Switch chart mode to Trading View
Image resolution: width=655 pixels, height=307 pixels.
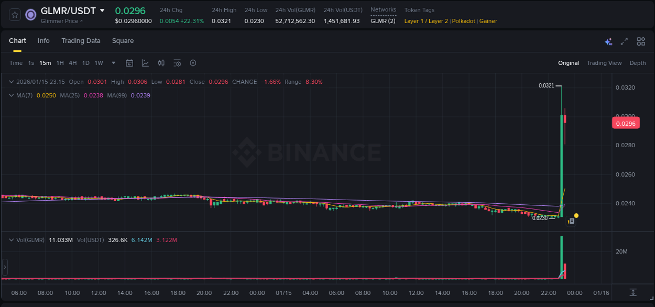point(604,63)
